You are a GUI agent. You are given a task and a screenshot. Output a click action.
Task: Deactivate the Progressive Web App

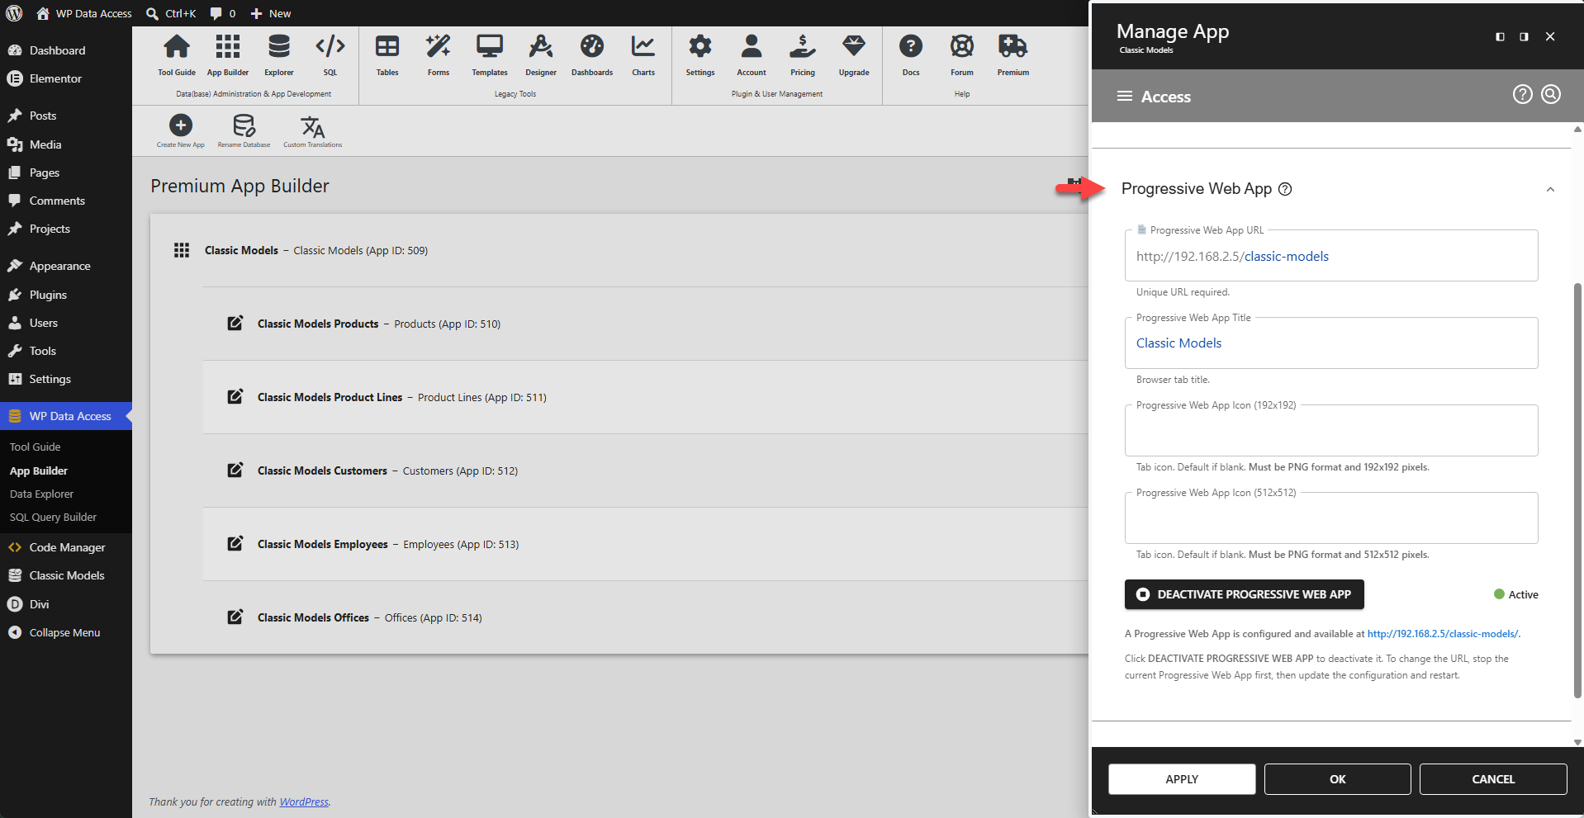pos(1244,594)
